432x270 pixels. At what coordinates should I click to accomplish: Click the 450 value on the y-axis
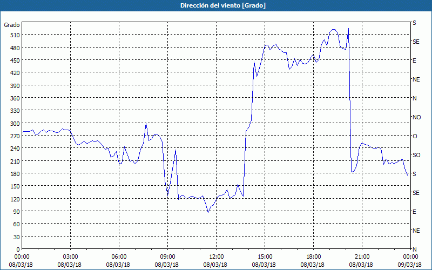pos(15,60)
